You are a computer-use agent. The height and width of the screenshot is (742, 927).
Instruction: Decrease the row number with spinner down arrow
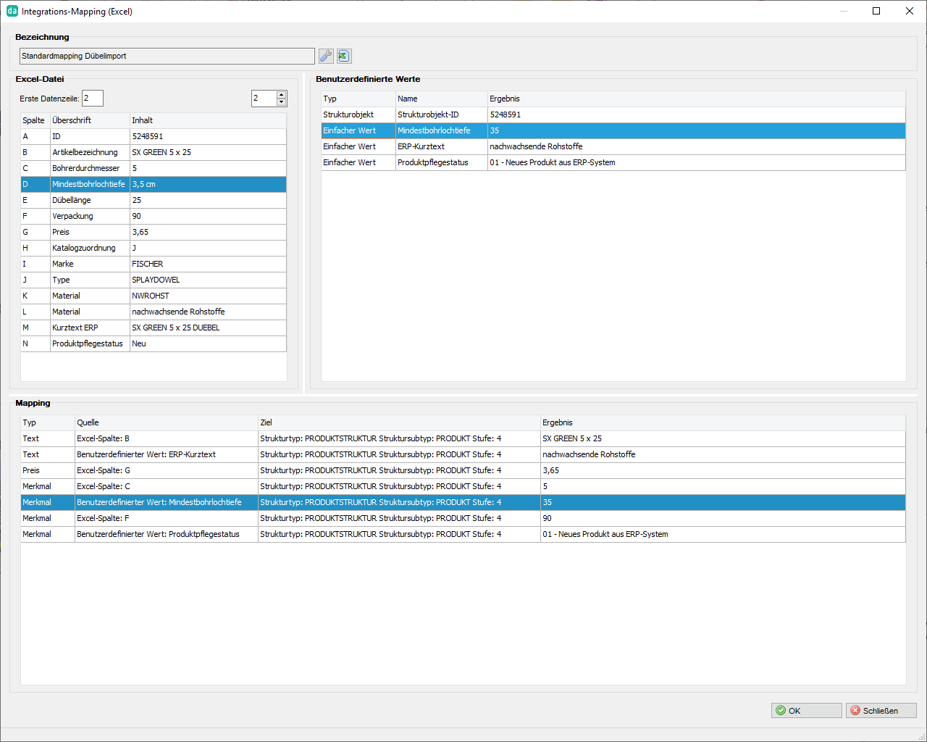(282, 102)
